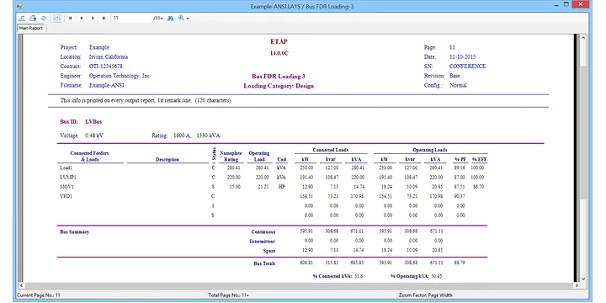
Task: Click the % EFF column header
Action: point(480,160)
